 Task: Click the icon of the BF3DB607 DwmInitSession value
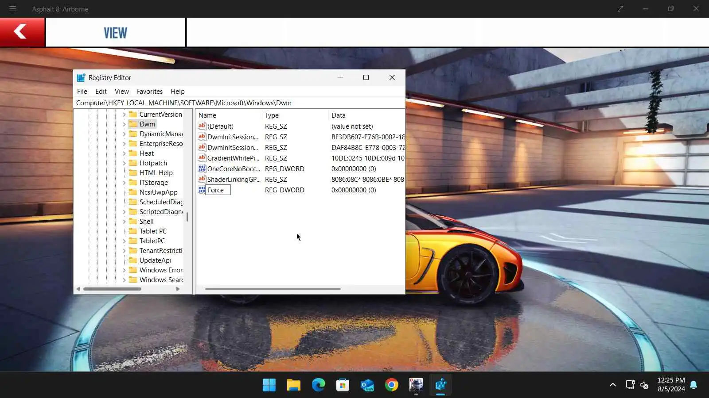[202, 137]
